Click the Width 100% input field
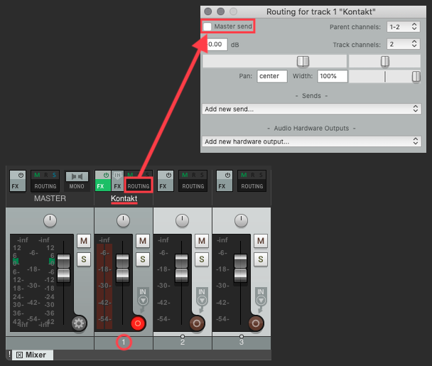Image resolution: width=432 pixels, height=366 pixels. point(333,76)
